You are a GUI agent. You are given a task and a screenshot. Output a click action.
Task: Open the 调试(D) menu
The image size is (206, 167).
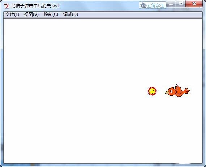pyautogui.click(x=70, y=14)
